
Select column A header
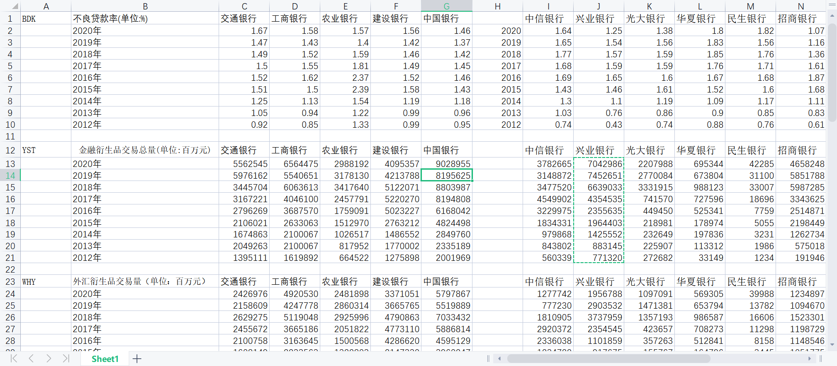pos(46,6)
